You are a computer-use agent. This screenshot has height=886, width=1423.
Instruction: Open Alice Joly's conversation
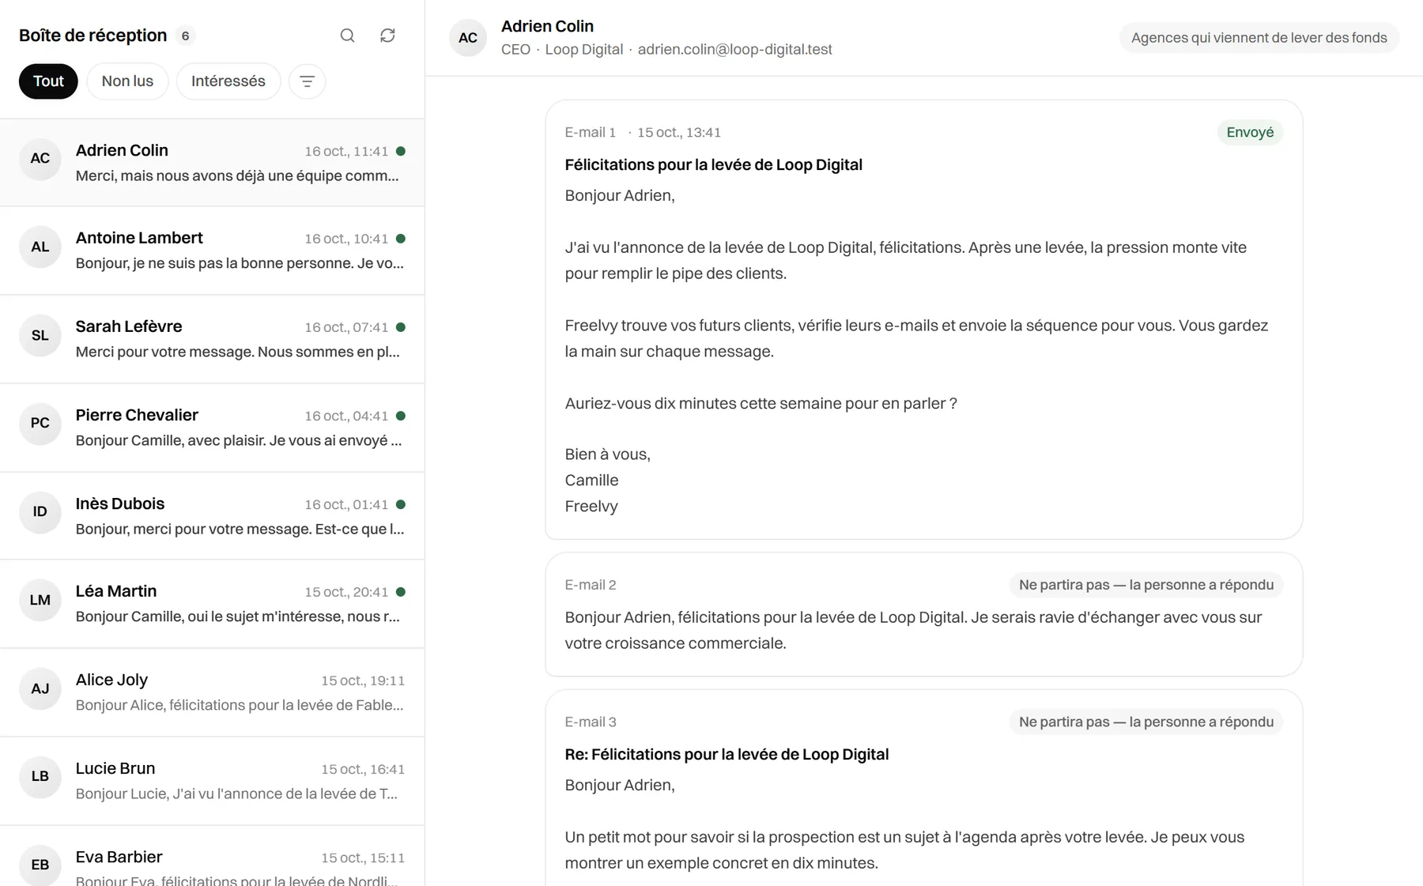tap(212, 692)
